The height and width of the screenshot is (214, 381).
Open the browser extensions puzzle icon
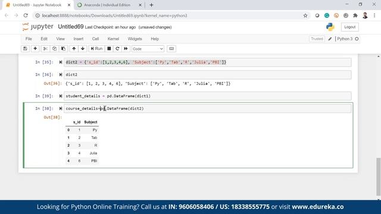(x=355, y=15)
